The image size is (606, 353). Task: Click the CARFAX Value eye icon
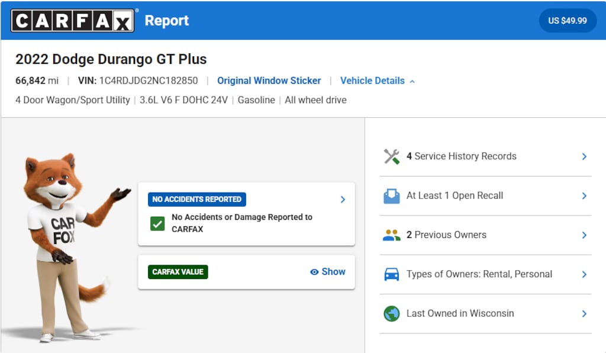(x=314, y=272)
